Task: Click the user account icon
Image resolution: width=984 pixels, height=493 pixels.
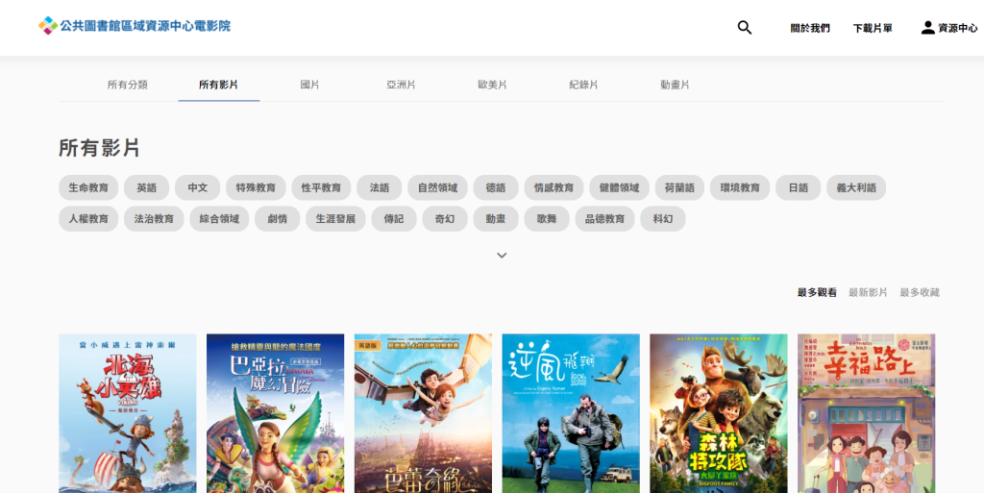Action: 927,28
